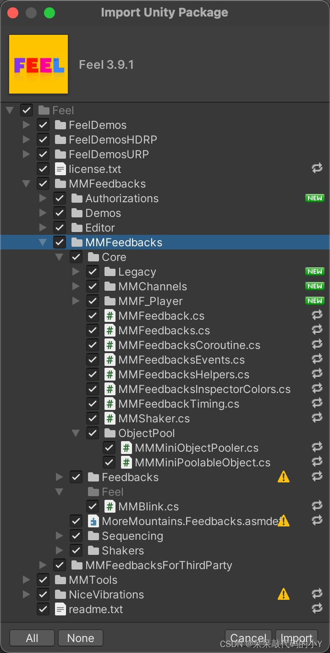Select the MMF_Player folder row

(x=165, y=301)
